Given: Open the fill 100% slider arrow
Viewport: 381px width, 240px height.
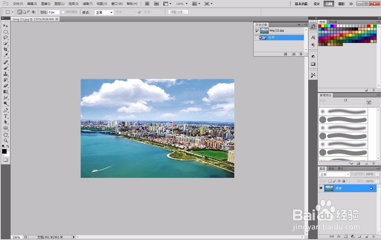Looking at the screenshot, I should [x=377, y=181].
